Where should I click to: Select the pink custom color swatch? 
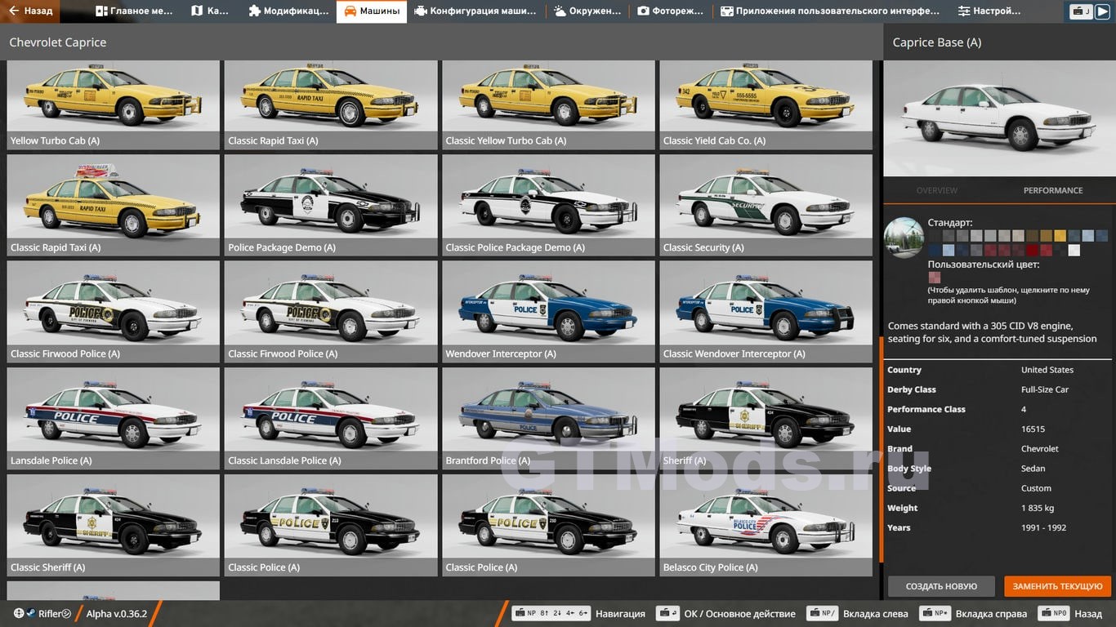tap(935, 278)
